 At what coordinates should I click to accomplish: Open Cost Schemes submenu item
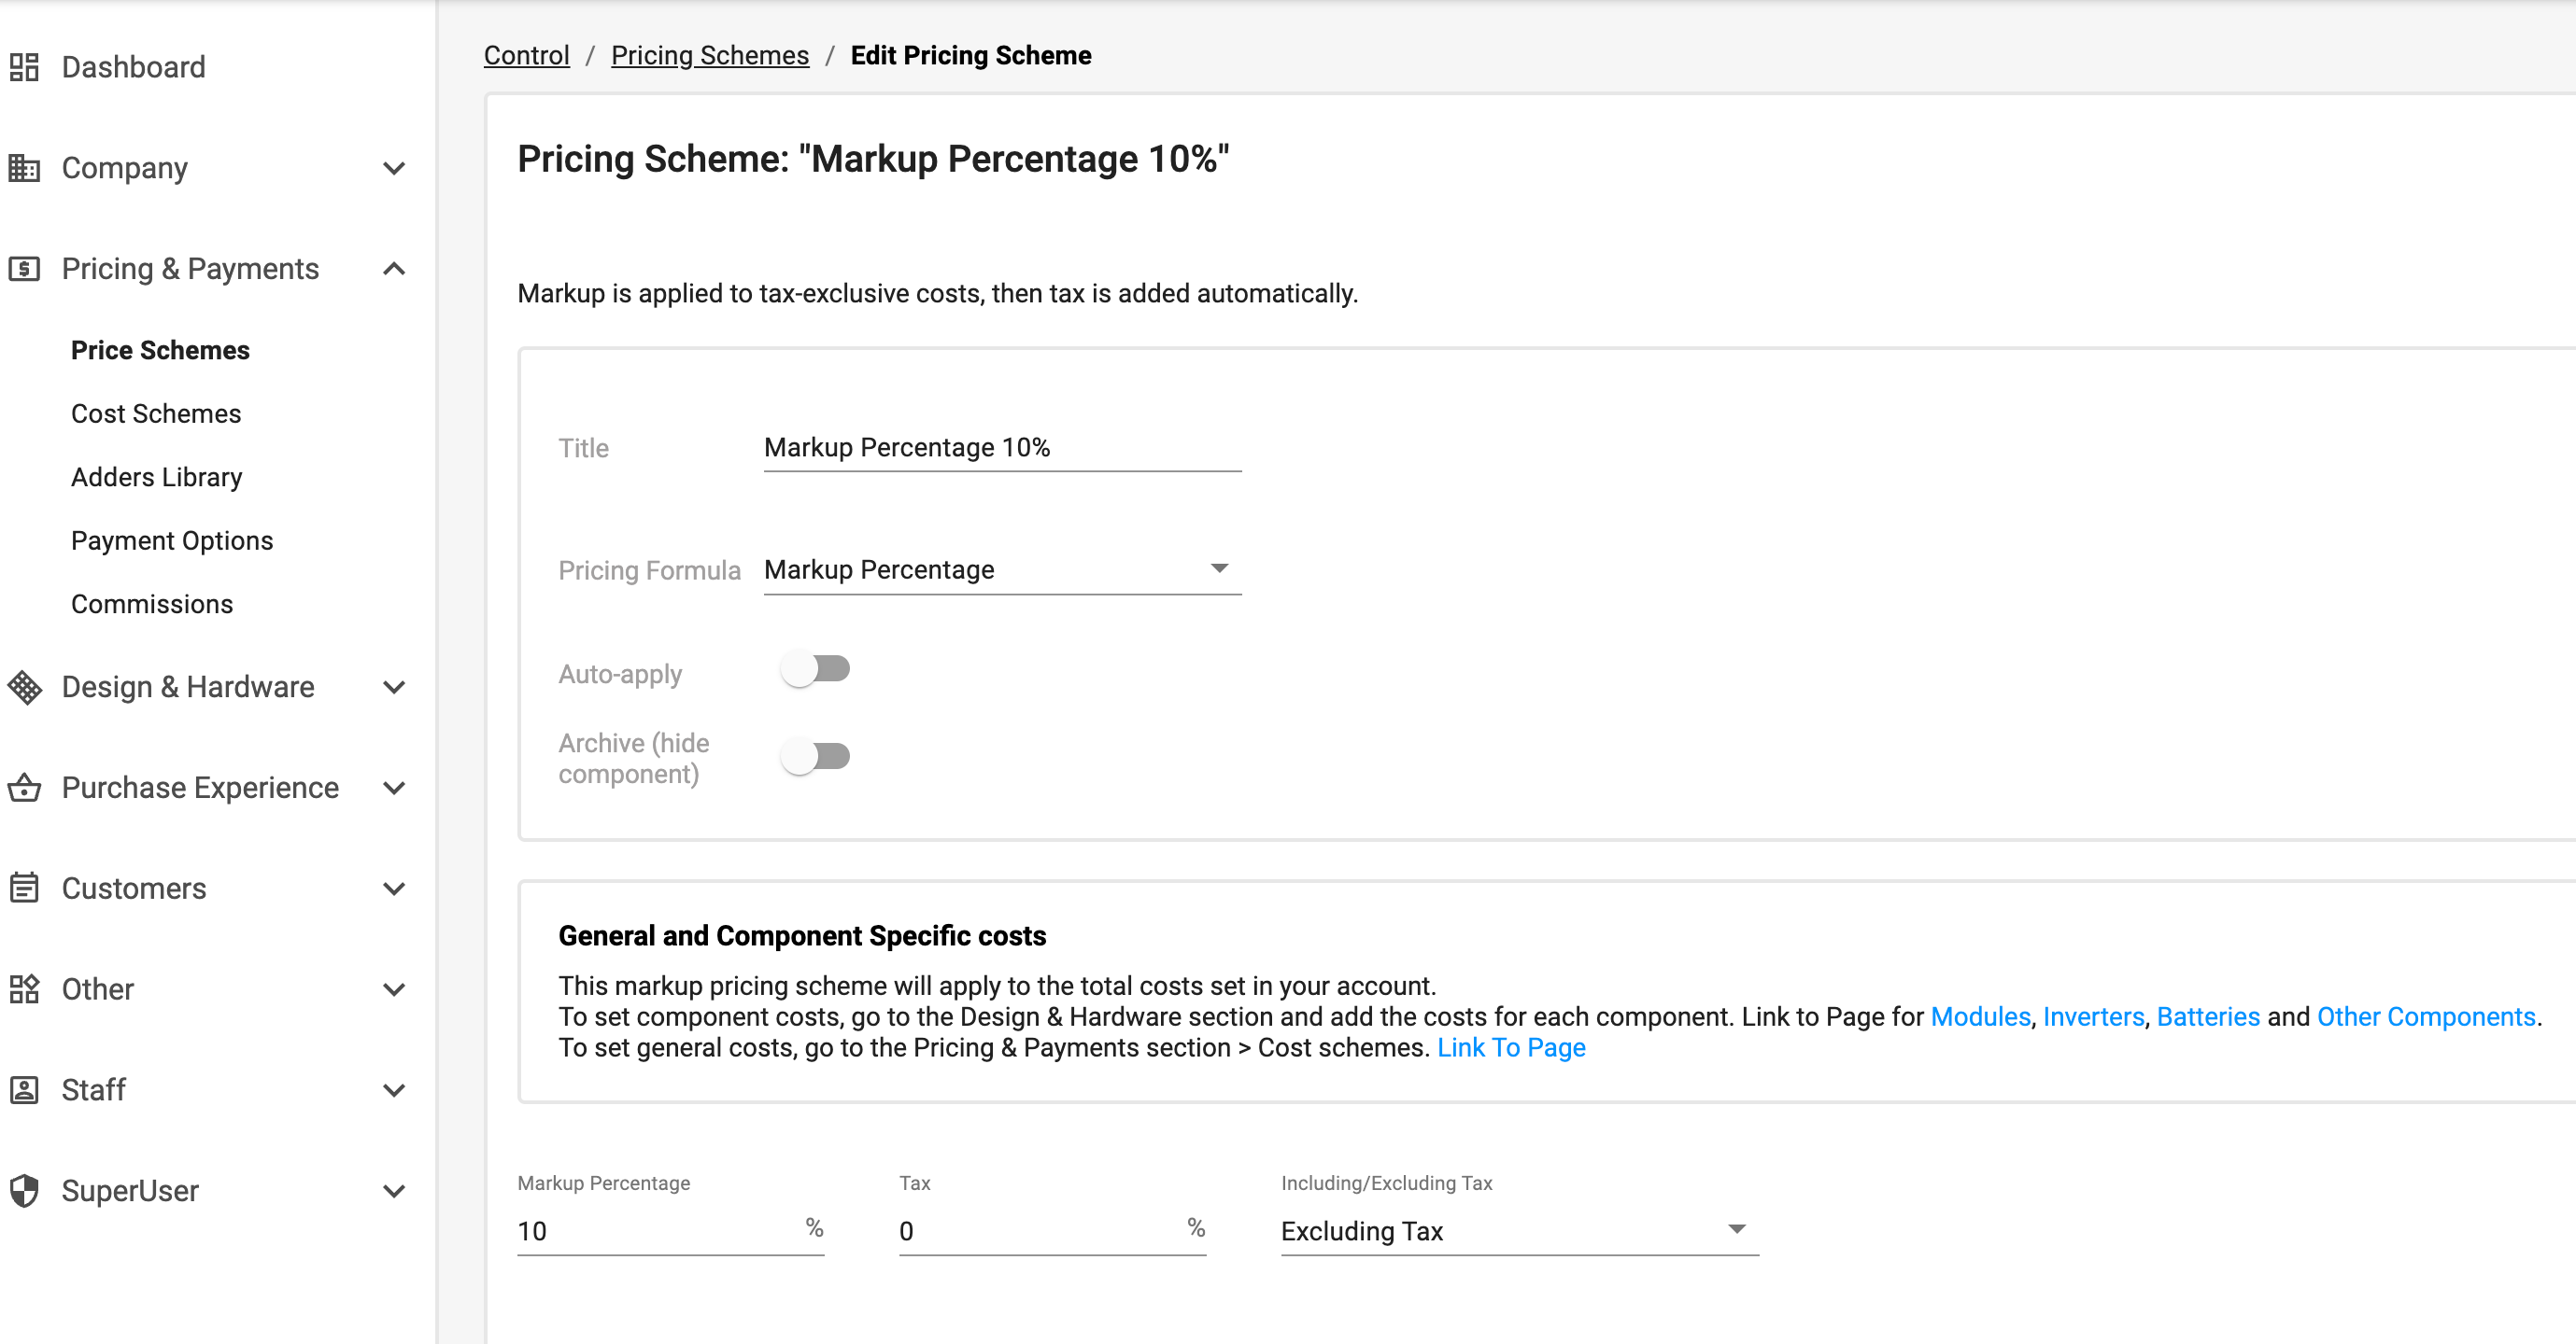tap(156, 413)
